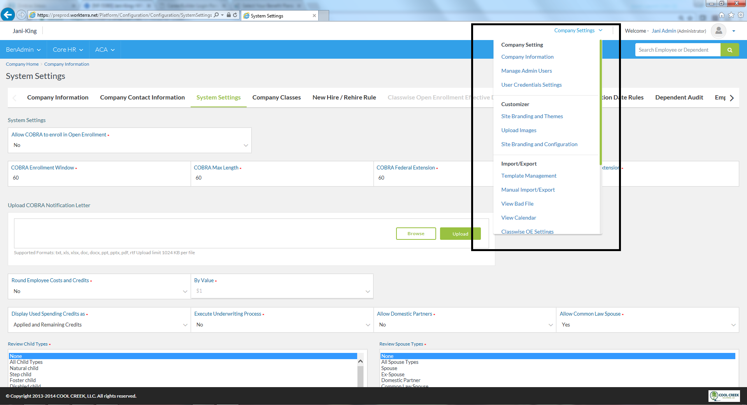Select the System Settings tab
The height and width of the screenshot is (405, 747).
click(x=218, y=98)
